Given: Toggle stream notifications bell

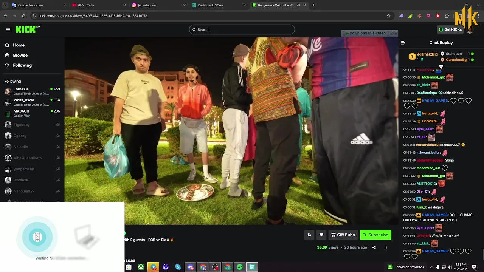Looking at the screenshot, I should pyautogui.click(x=309, y=235).
